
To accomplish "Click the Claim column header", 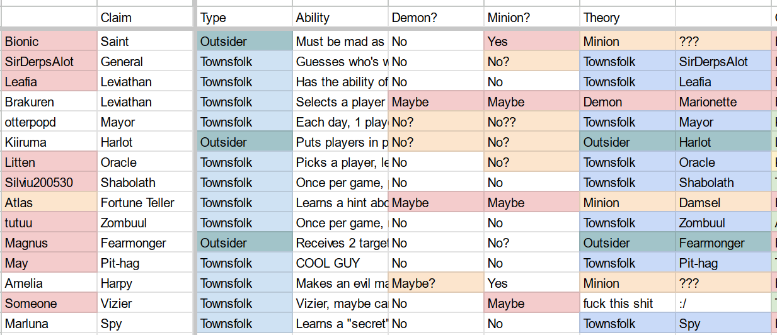I will (145, 18).
